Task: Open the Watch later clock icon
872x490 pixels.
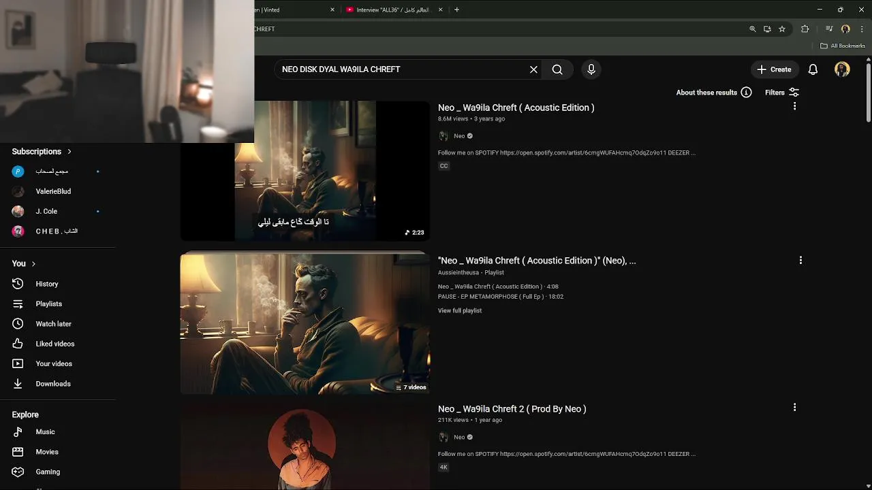Action: pos(18,324)
